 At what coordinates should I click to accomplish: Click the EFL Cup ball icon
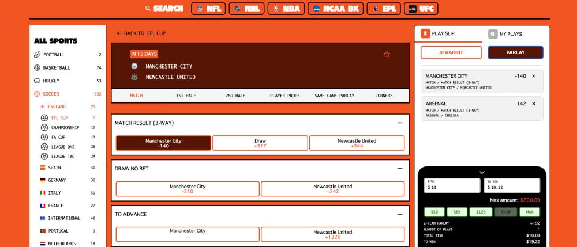44,118
